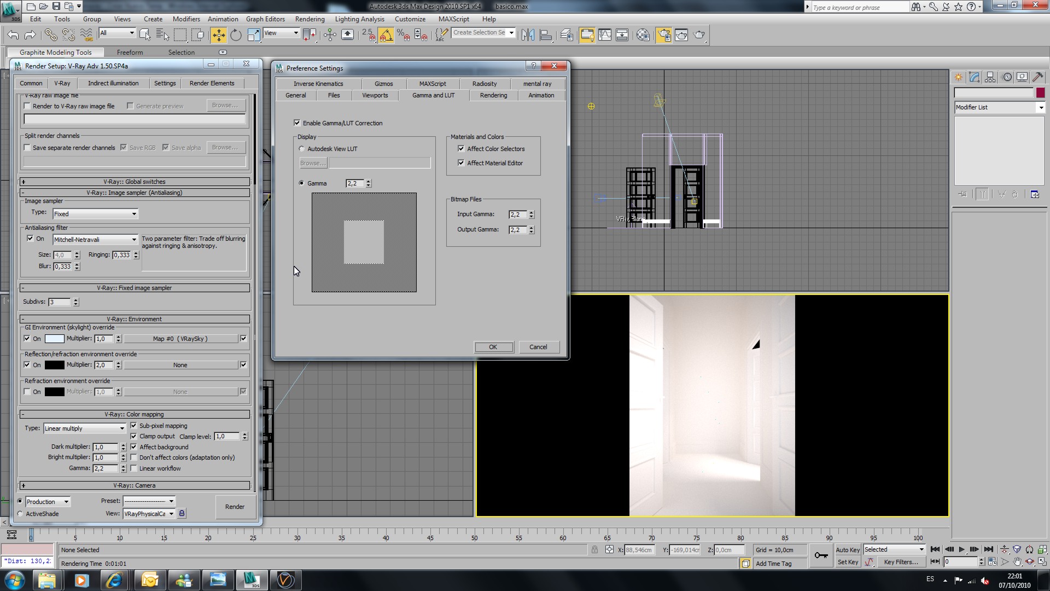Click the GI Environment skylight color swatch

coord(54,339)
